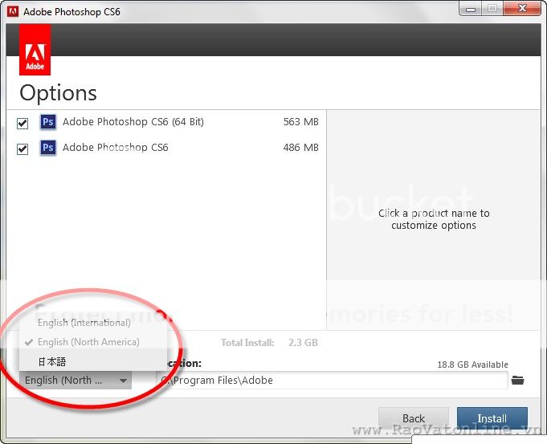Open the browse folder icon next to Location

point(517,380)
